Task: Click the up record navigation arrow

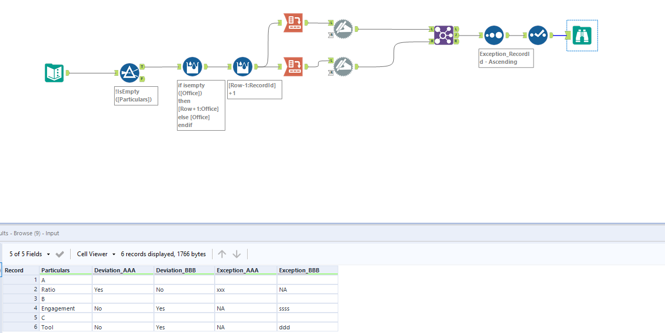Action: point(221,254)
